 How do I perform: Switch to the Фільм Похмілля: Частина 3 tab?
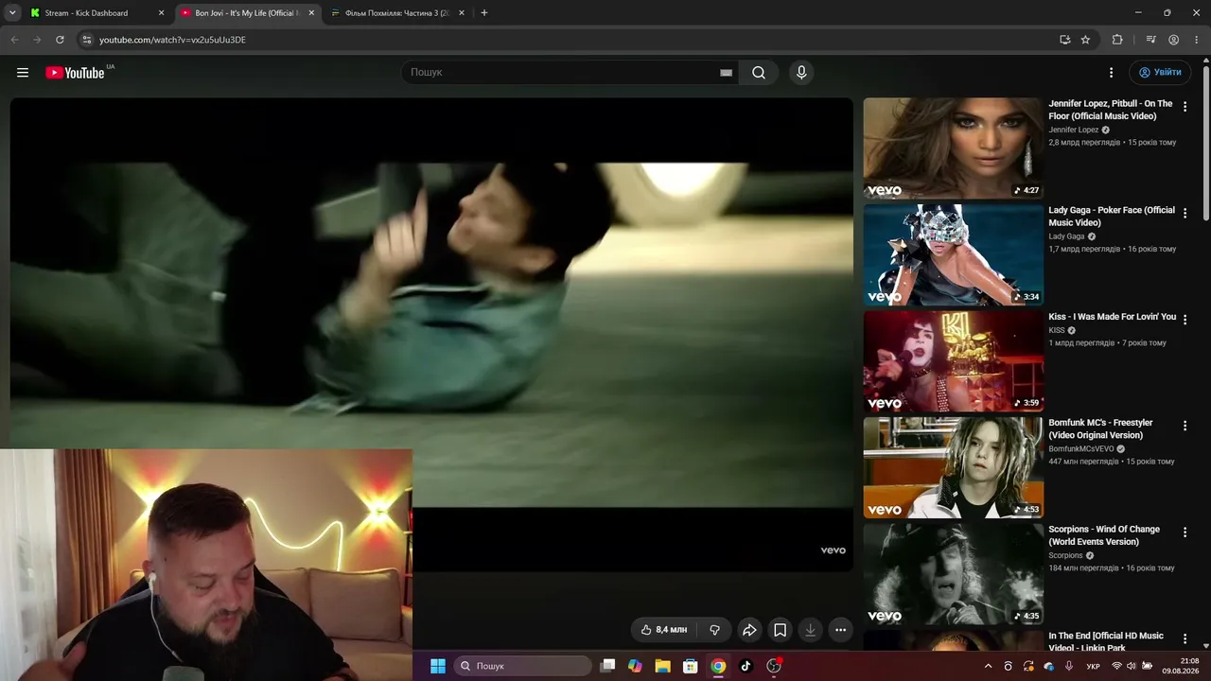(x=396, y=13)
